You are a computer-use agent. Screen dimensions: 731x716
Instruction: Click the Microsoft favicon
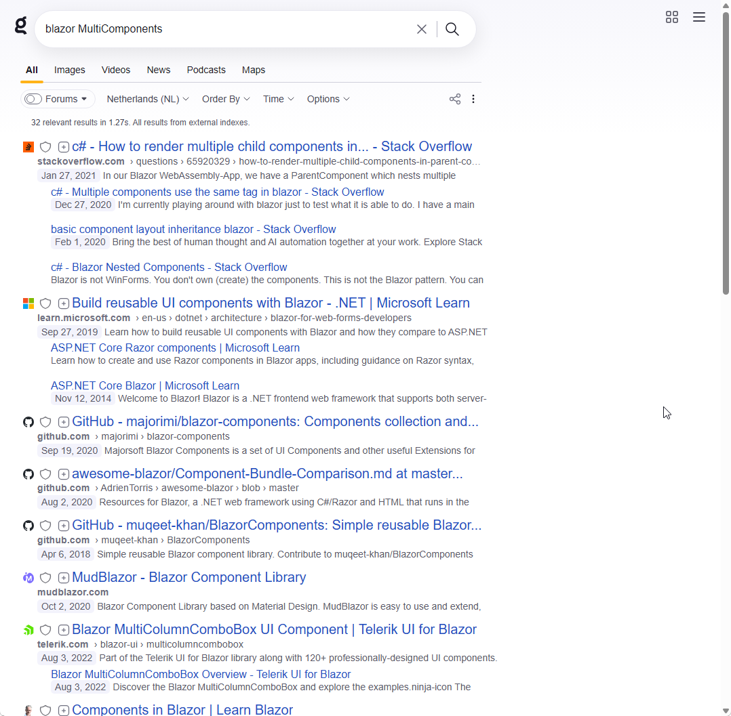28,303
